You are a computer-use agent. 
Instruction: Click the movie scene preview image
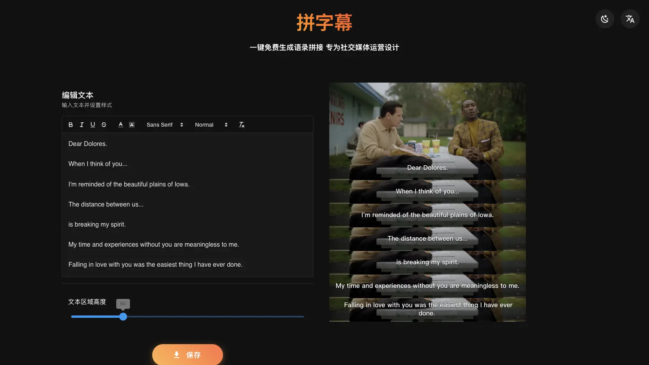click(427, 126)
